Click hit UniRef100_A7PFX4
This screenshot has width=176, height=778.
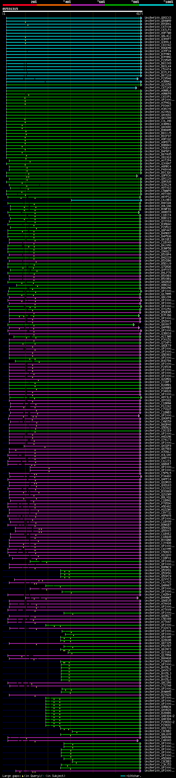(x=158, y=51)
